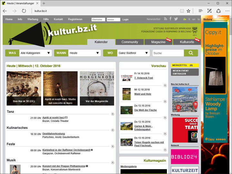Click arrow icon next to Musik heading
The image size is (232, 174).
[112, 162]
